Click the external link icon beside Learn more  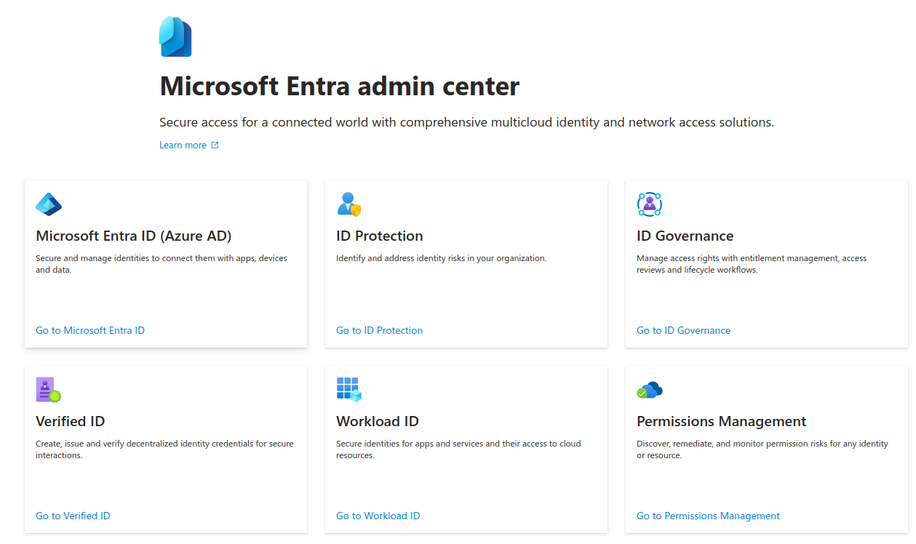point(215,145)
